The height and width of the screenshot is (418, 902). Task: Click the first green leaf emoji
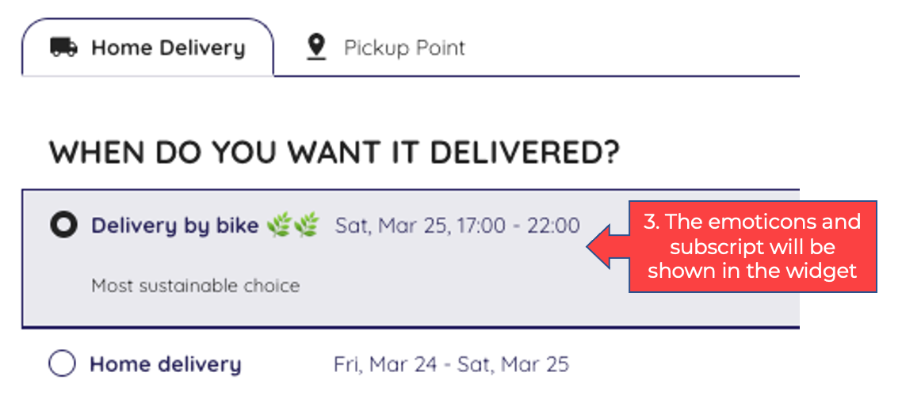[x=278, y=226]
